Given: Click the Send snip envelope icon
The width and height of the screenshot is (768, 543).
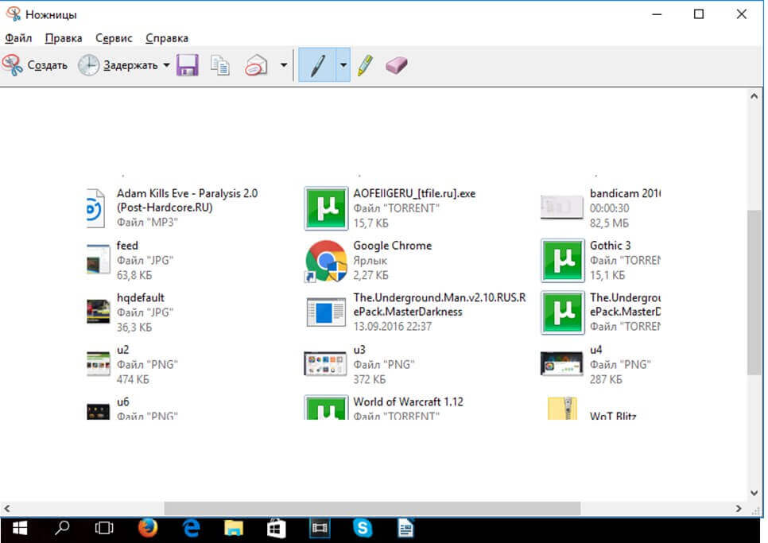Looking at the screenshot, I should click(256, 65).
